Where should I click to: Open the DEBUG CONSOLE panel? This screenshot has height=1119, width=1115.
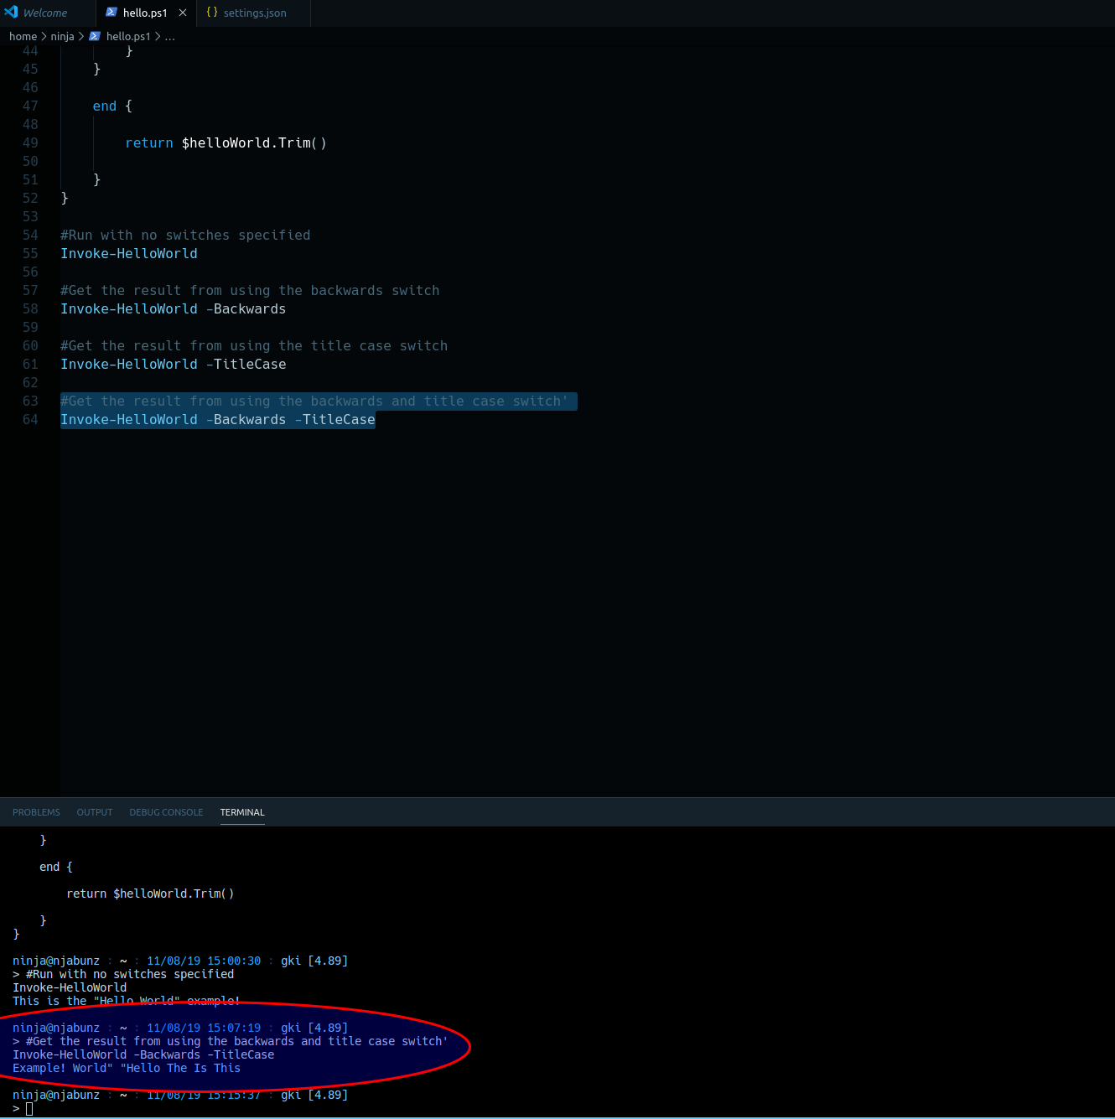166,812
